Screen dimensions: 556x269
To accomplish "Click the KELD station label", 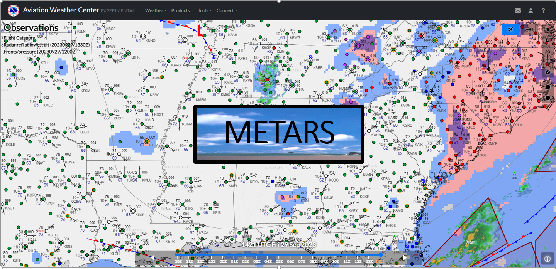I will tap(126, 158).
